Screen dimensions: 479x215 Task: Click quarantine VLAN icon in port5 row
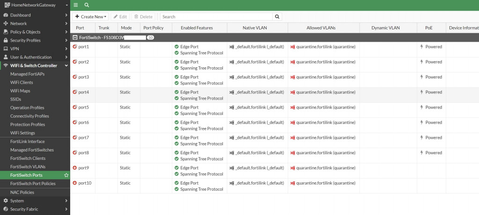(293, 107)
